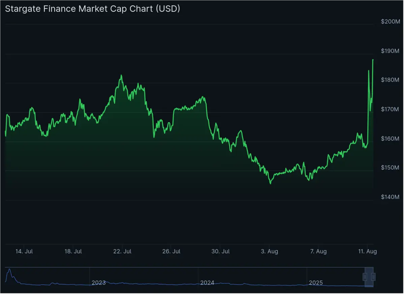
Task: Click the 14. Jul date label
Action: click(23, 251)
